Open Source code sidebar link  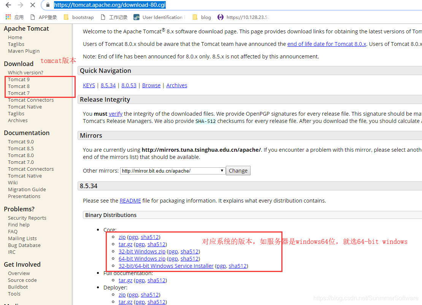coord(22,280)
